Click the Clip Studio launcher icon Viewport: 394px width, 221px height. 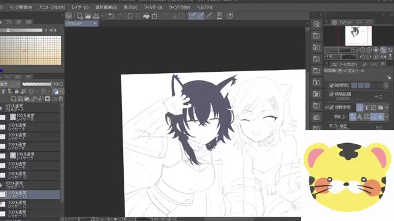[x=68, y=16]
